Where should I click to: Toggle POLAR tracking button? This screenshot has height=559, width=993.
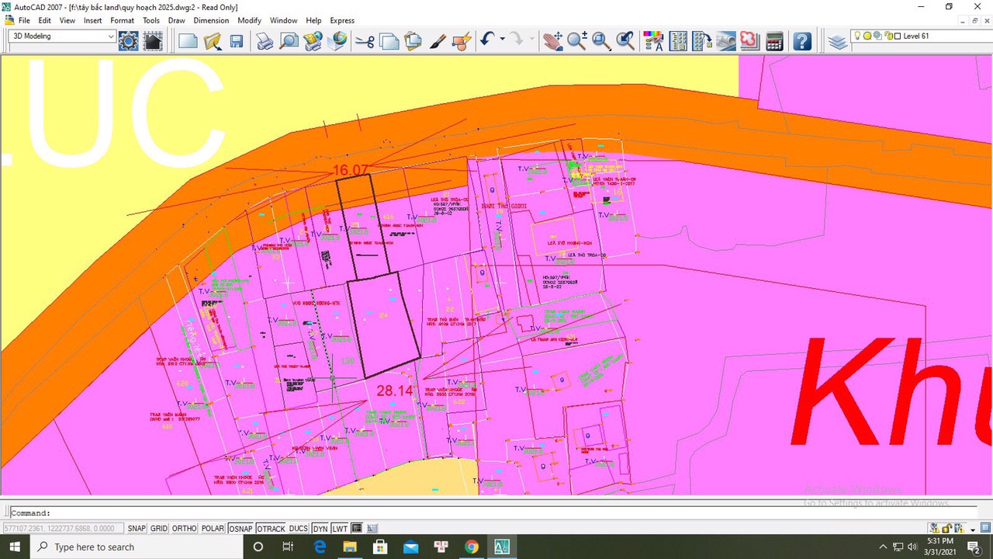pos(213,529)
